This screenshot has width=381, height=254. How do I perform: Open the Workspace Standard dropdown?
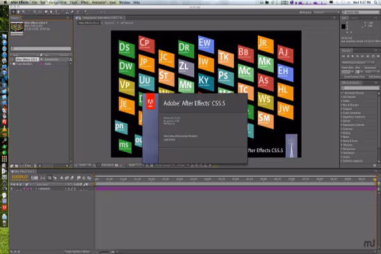pyautogui.click(x=326, y=12)
